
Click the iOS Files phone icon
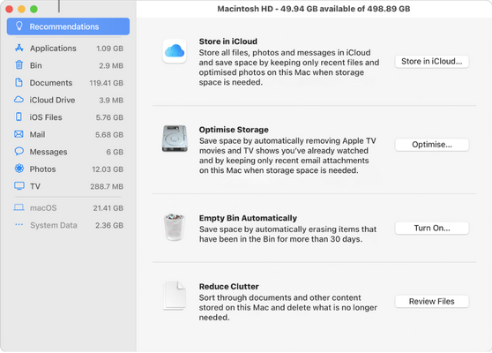(19, 116)
